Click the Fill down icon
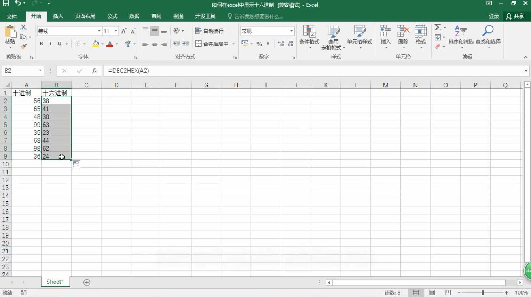Screen dimensions: 531x297 tap(438, 37)
